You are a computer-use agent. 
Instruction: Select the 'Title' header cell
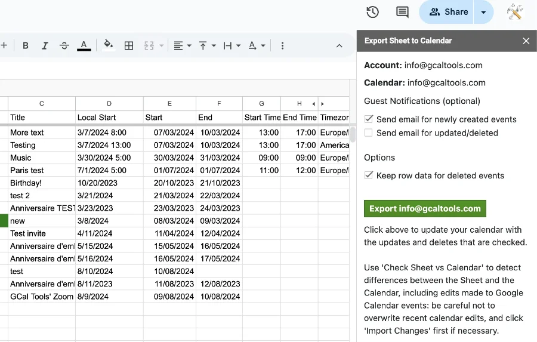click(41, 118)
